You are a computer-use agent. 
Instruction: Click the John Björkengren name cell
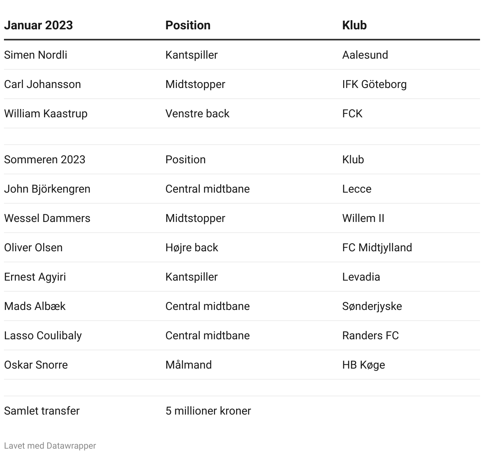coord(47,189)
